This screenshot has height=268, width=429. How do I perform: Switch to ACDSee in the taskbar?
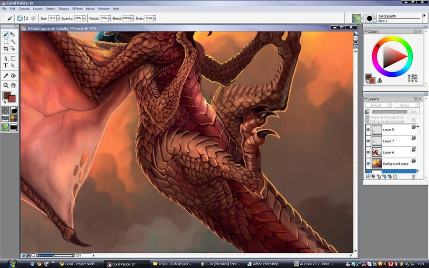coord(314,264)
